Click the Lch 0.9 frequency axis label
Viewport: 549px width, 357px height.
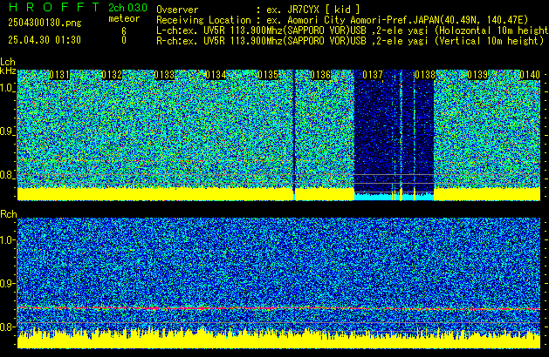(7, 131)
